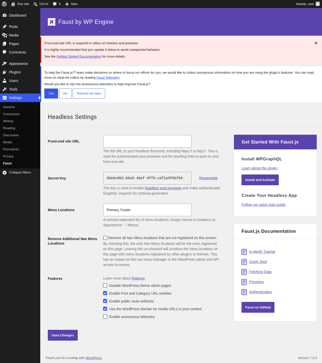Check Remove all Nav Menu locations checkbox
This screenshot has width=322, height=363.
click(x=105, y=238)
